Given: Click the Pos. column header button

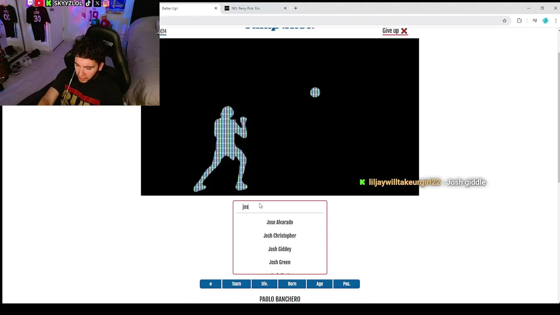Looking at the screenshot, I should click(x=346, y=284).
